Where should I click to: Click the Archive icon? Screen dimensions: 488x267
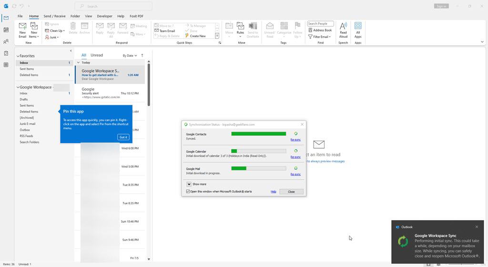coord(84,28)
